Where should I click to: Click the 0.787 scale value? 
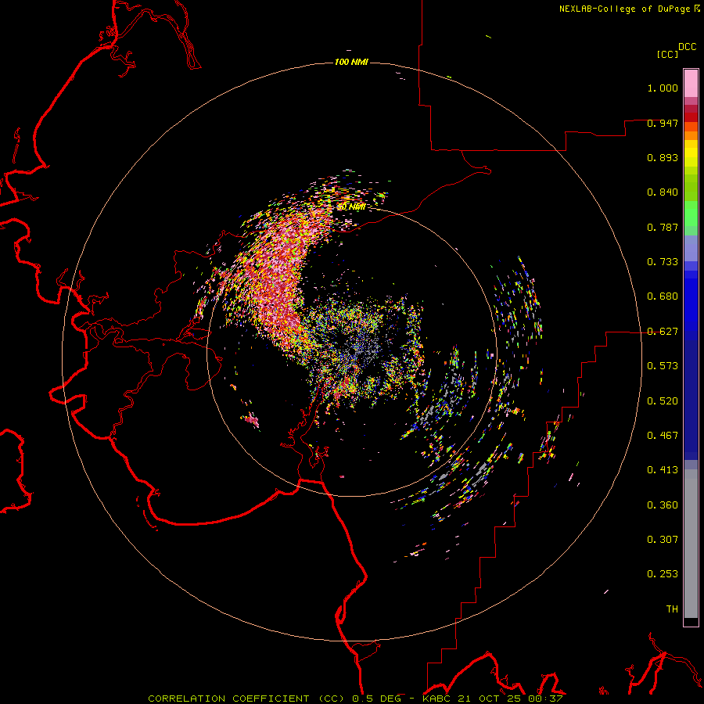663,227
